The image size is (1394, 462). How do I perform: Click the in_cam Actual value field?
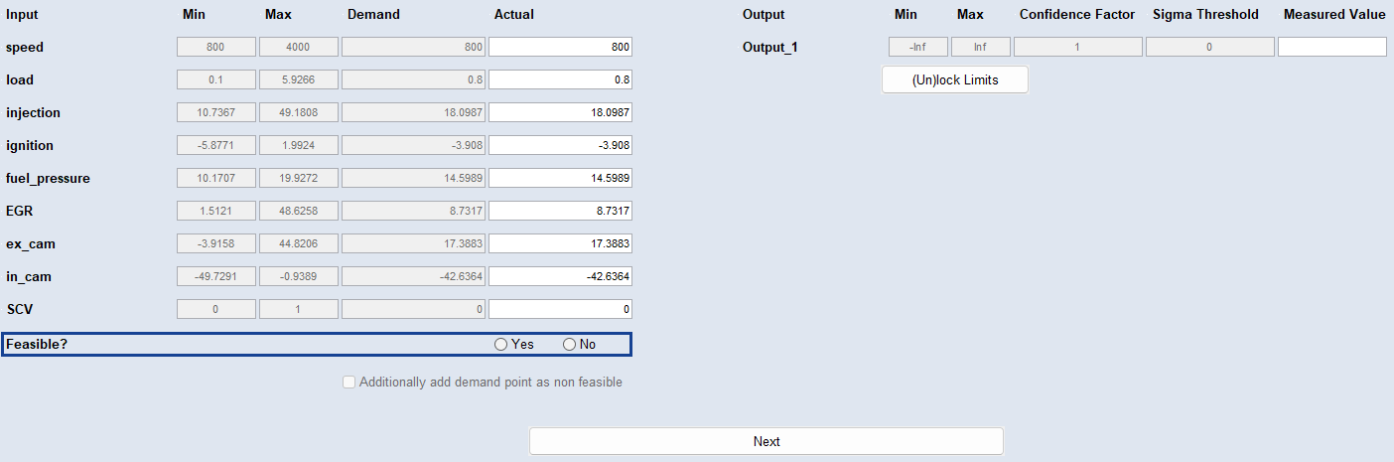(561, 276)
